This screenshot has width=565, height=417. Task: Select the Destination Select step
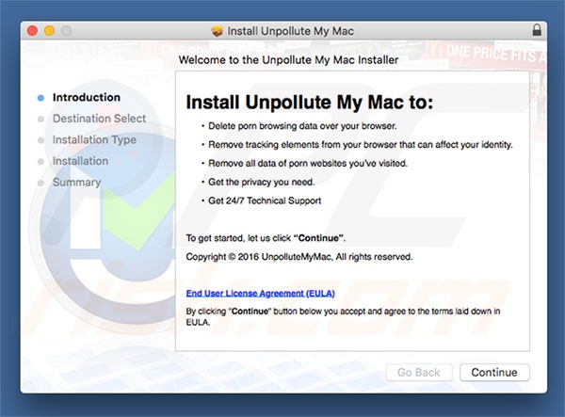point(99,119)
